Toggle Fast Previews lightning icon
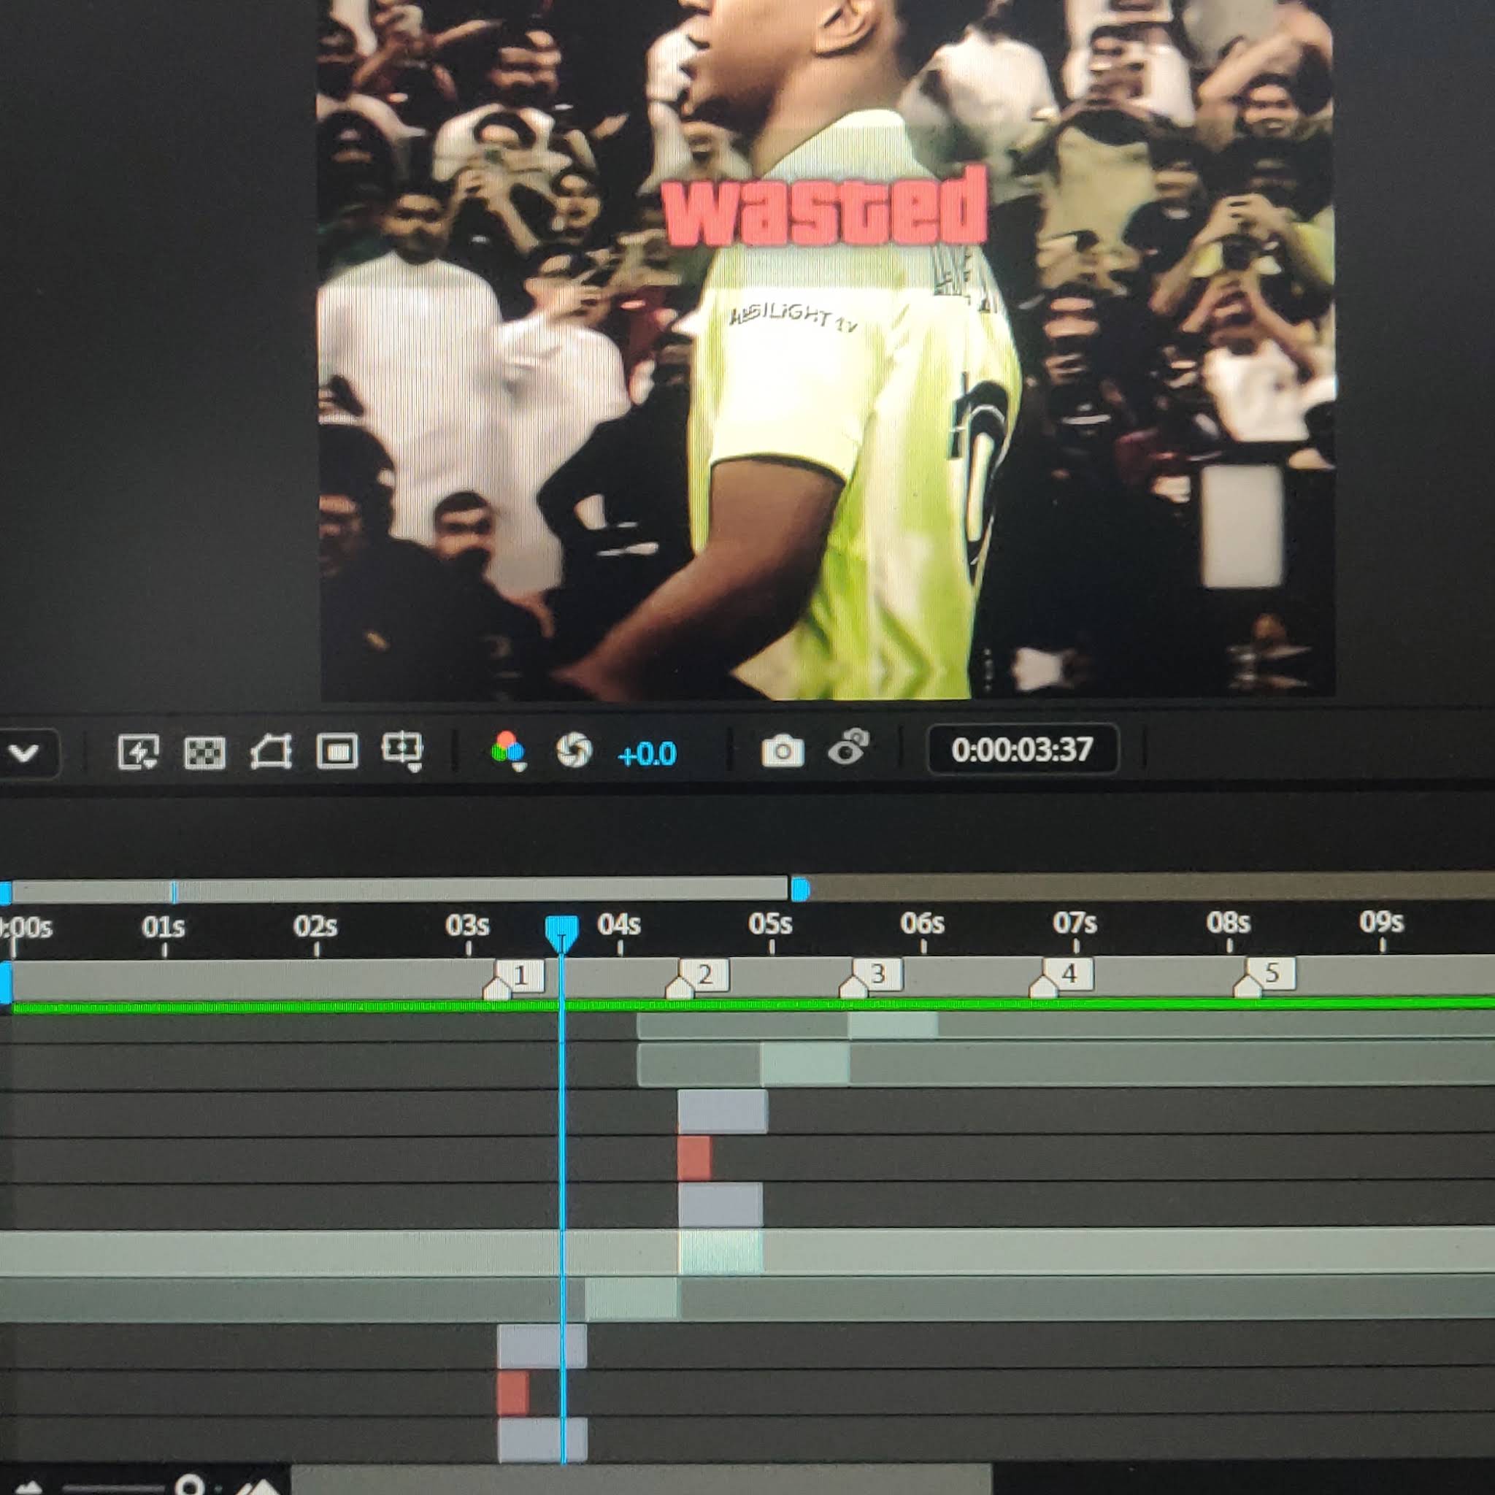The image size is (1495, 1495). tap(139, 751)
